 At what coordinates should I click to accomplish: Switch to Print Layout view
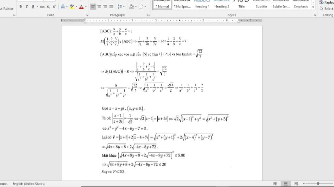286,184
